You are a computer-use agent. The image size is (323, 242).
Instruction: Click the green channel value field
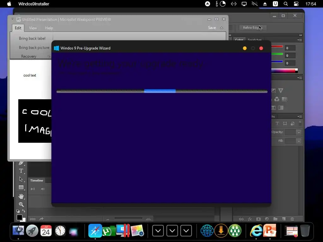coord(290,55)
